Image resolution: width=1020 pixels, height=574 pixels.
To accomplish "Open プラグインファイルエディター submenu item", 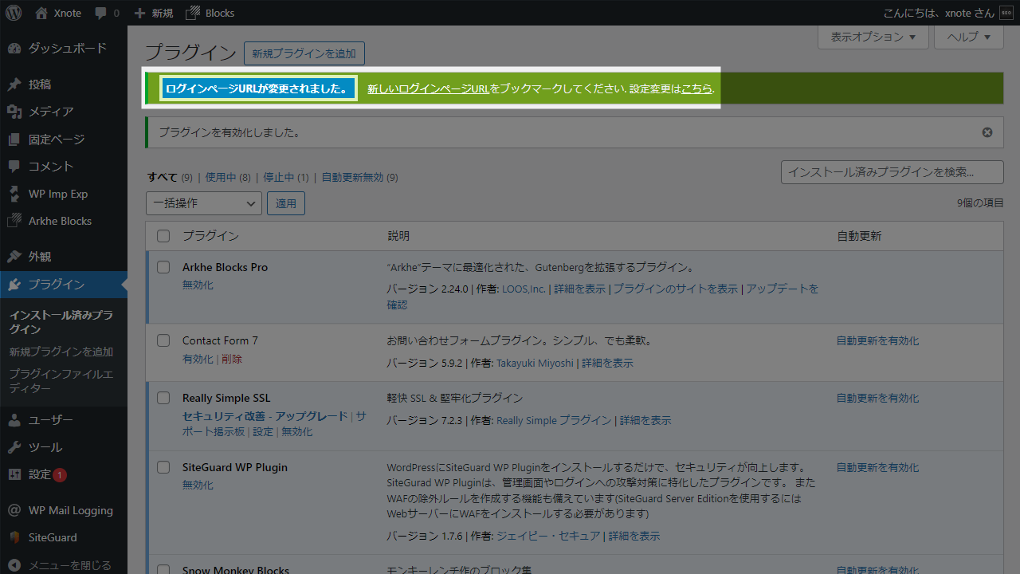I will 61,381.
